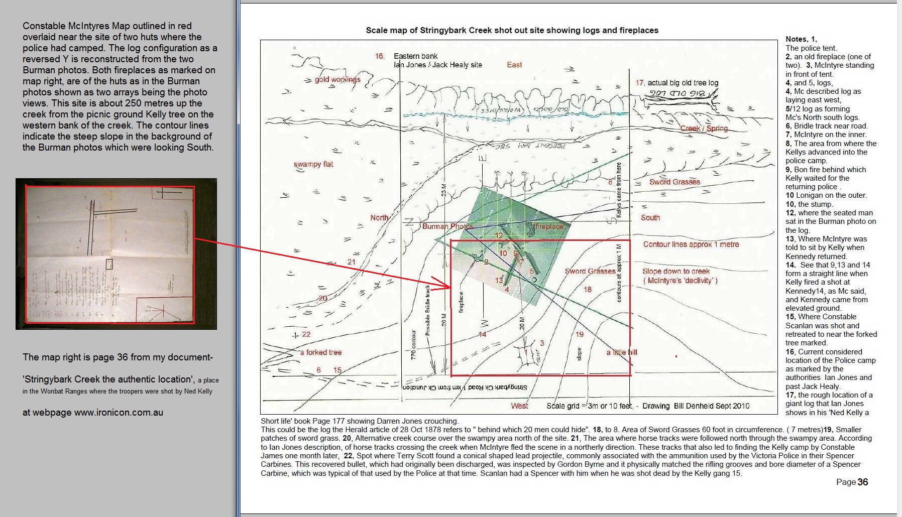
Task: Select the small "in the Wonbat Ranges" line
Action: click(118, 392)
